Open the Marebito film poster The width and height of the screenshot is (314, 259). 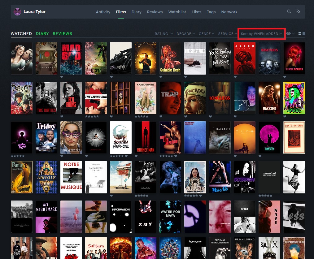[x=220, y=137]
